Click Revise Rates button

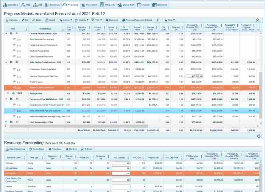37,149
